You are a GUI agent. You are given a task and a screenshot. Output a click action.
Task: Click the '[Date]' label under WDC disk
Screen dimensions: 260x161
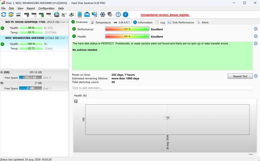pyautogui.click(x=49, y=48)
